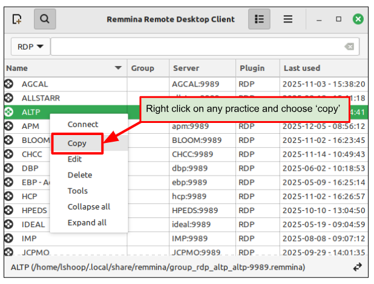The width and height of the screenshot is (374, 284).
Task: Click the BLOOM profile icon
Action: 9,140
